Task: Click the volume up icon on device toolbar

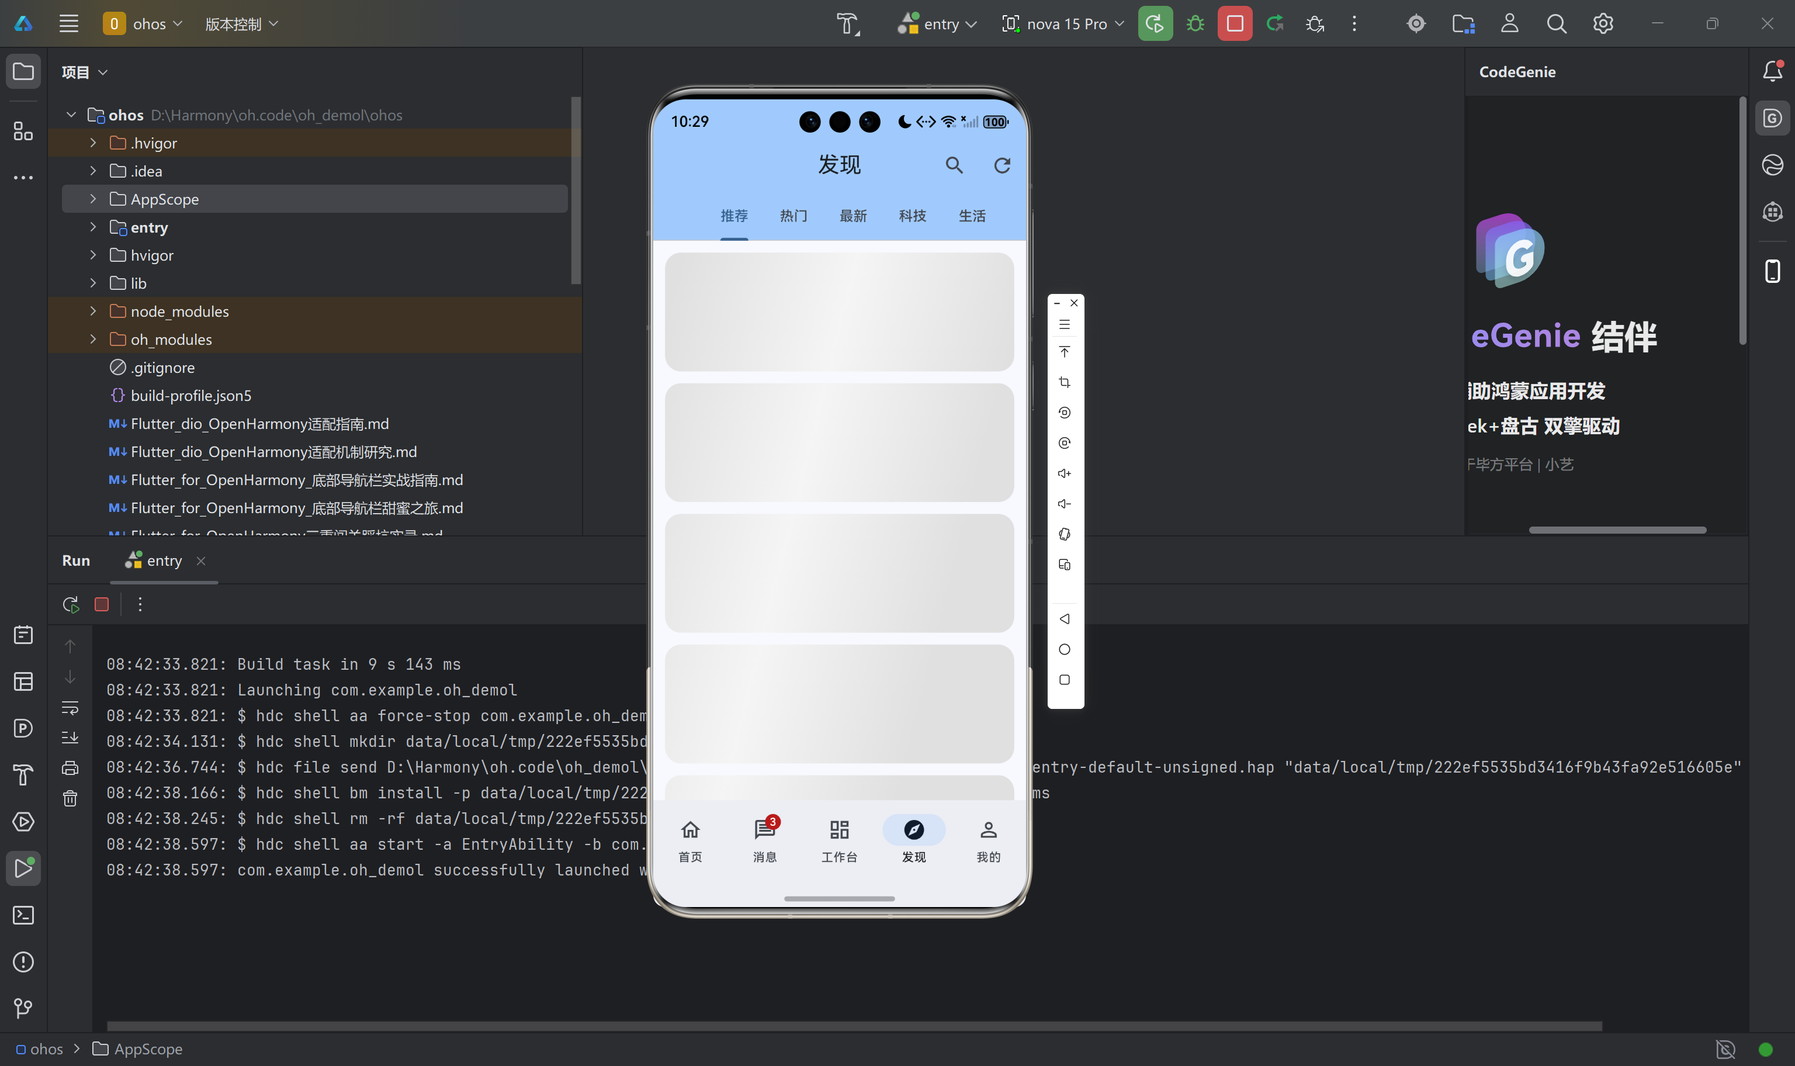Action: [1064, 473]
